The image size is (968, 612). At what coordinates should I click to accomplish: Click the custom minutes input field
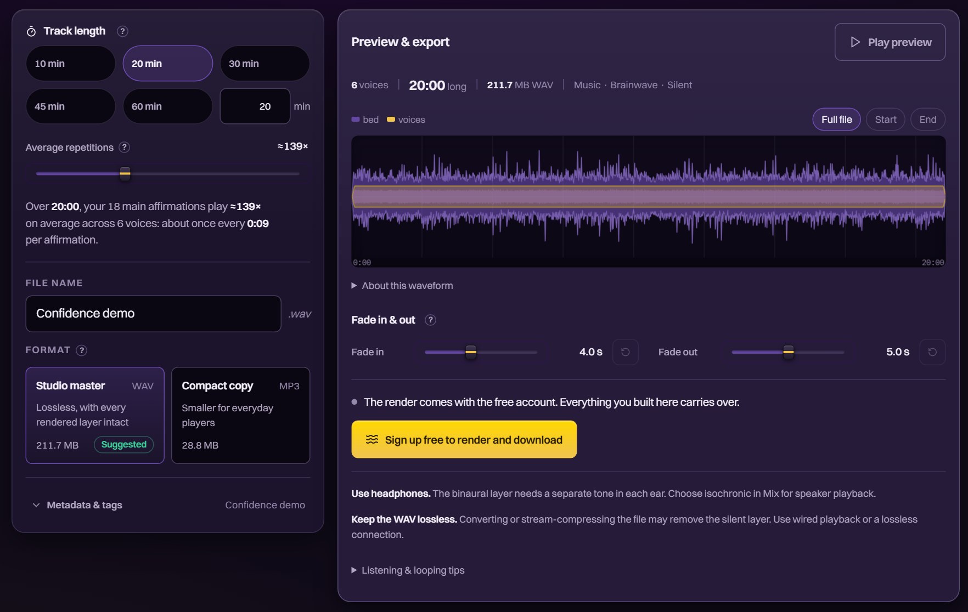pos(255,106)
